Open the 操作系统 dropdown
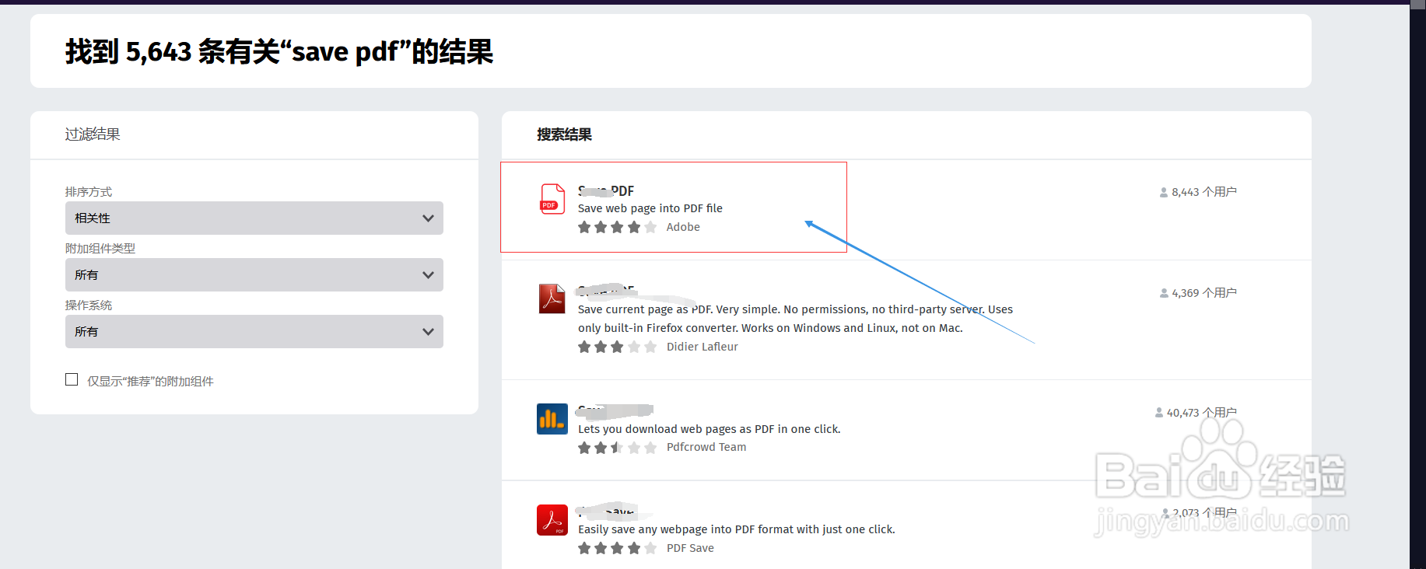Screen dimensions: 1426x569 pos(254,332)
